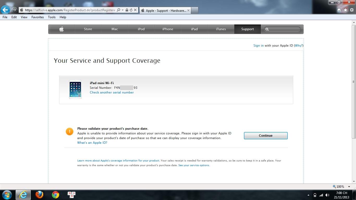Click the security lock icon in address bar

coord(127,10)
